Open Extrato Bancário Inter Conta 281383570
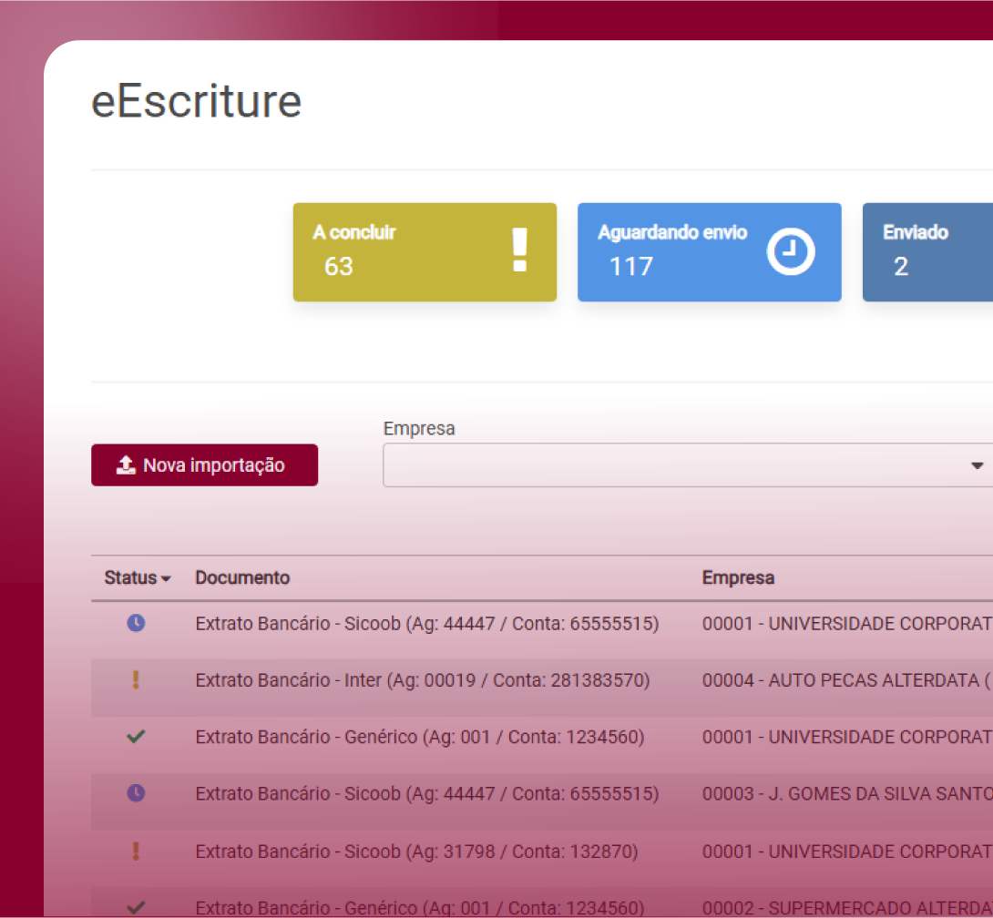 click(x=422, y=680)
